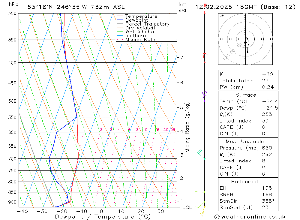
Task: Click the 'Most Unstable' section heading
Action: click(x=245, y=141)
